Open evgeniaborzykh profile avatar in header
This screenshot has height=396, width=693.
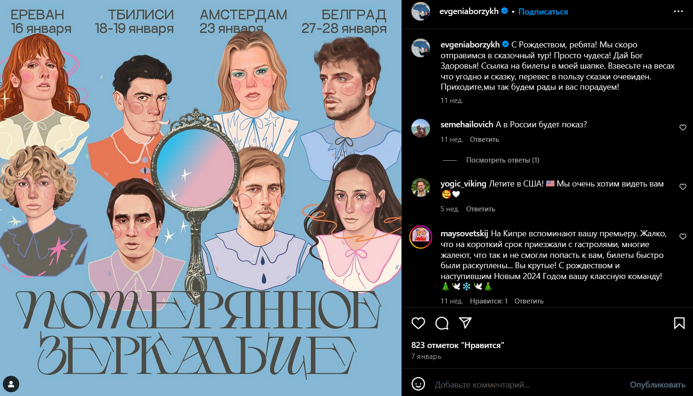pyautogui.click(x=421, y=11)
